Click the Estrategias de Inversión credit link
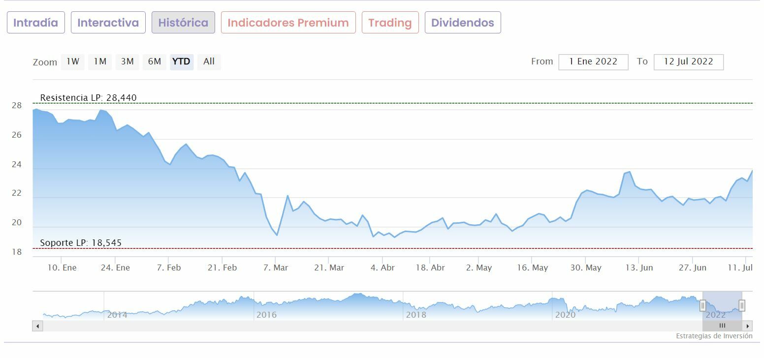Screen dimensions: 764x358 click(714, 336)
